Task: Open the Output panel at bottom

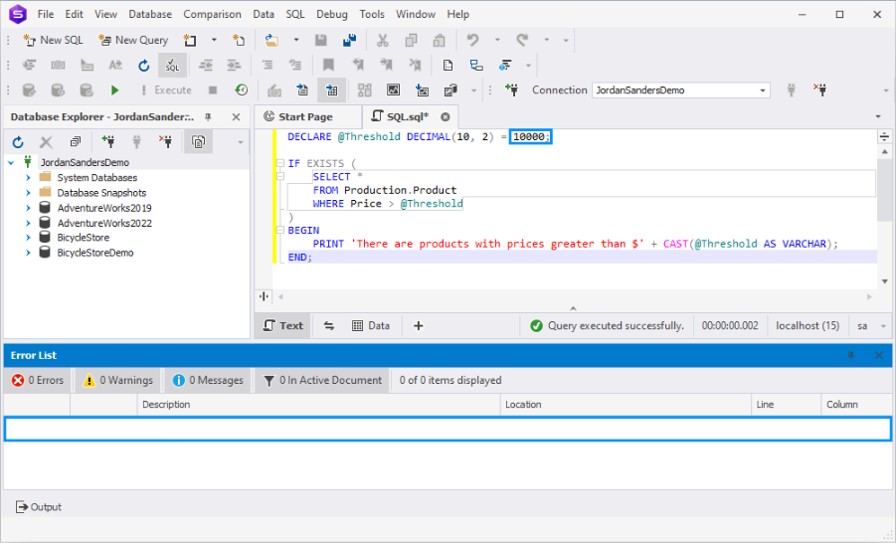Action: click(39, 507)
